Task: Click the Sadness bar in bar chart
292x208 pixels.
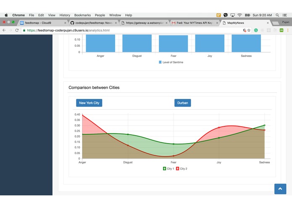Action: click(246, 43)
